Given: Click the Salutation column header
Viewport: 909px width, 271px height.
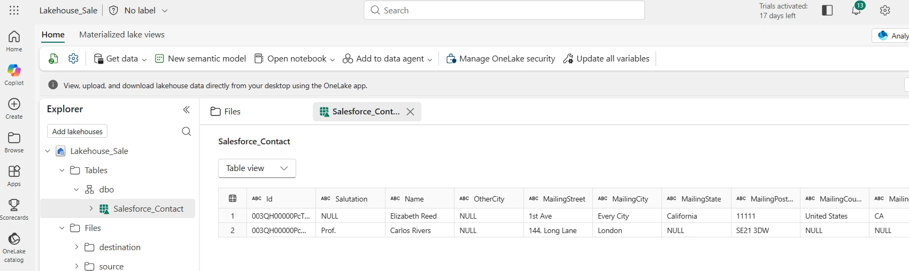Looking at the screenshot, I should coord(350,198).
